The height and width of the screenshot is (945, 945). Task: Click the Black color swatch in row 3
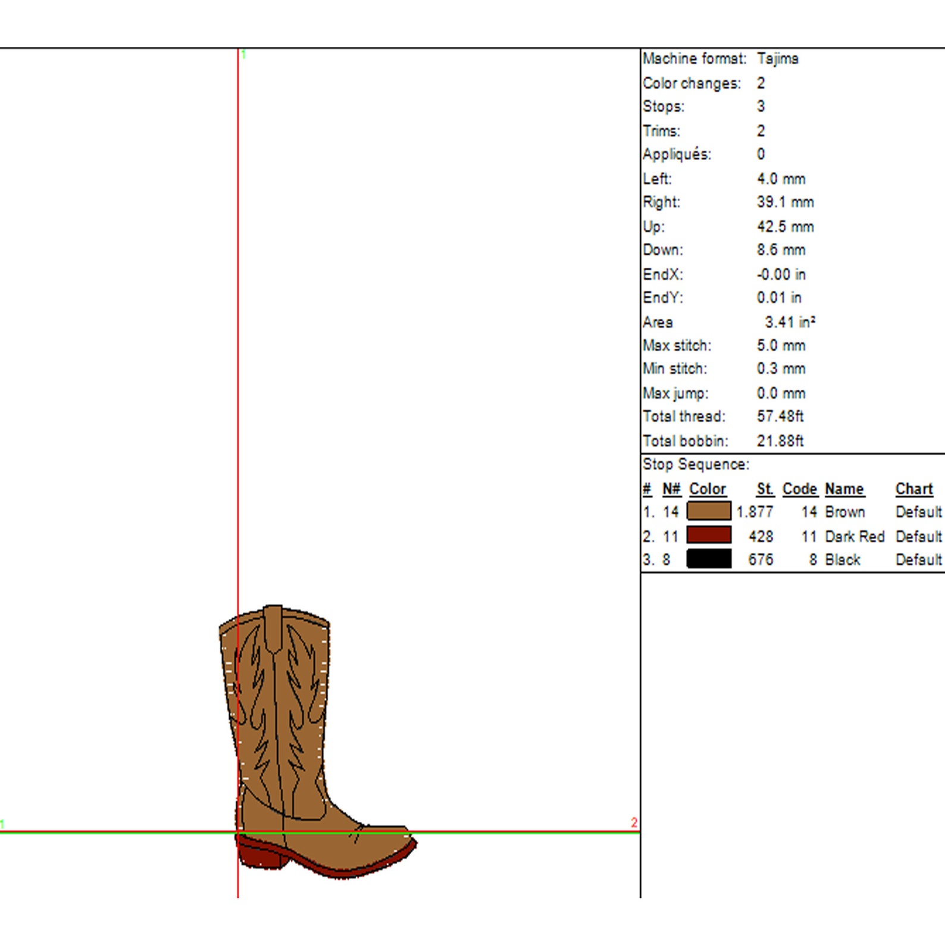click(709, 559)
